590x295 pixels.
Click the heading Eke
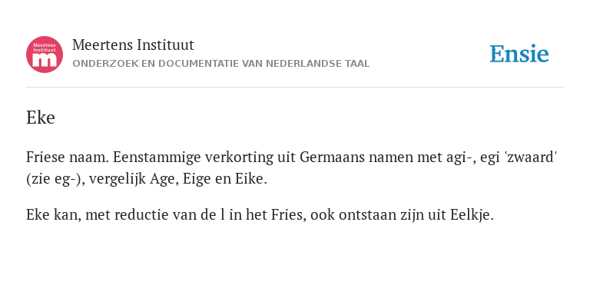tap(41, 118)
